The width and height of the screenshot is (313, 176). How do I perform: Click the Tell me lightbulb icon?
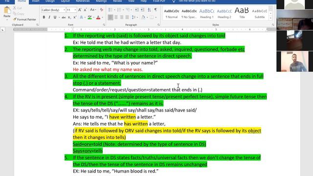tap(174, 1)
